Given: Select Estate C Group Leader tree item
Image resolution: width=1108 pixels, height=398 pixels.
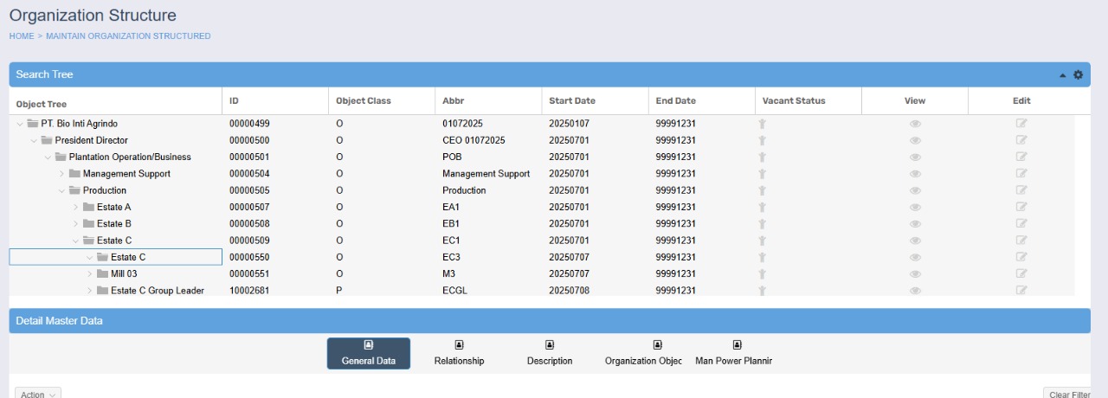Looking at the screenshot, I should coord(157,291).
